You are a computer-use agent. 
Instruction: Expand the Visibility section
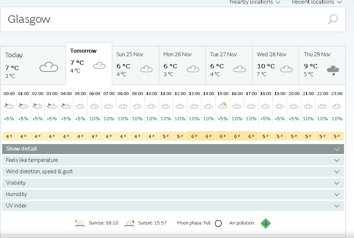click(173, 183)
